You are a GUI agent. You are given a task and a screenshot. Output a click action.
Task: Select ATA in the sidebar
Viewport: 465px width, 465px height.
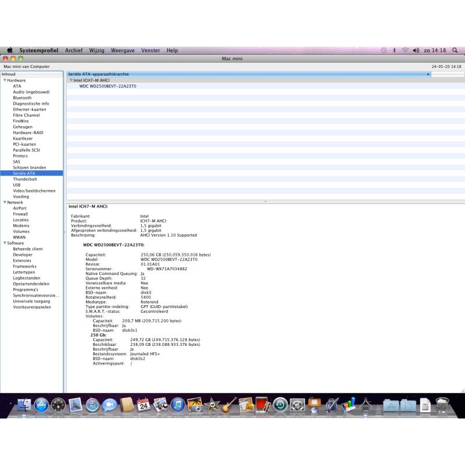(x=17, y=86)
